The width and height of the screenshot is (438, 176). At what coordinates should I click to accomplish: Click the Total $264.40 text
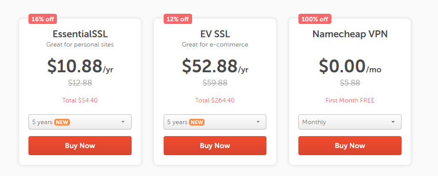click(215, 100)
